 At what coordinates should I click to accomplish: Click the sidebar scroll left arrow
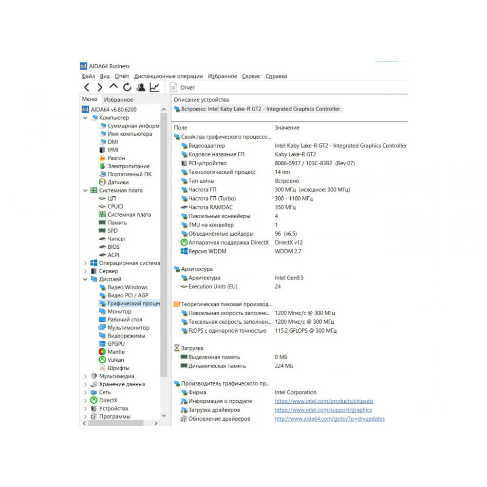[84, 423]
